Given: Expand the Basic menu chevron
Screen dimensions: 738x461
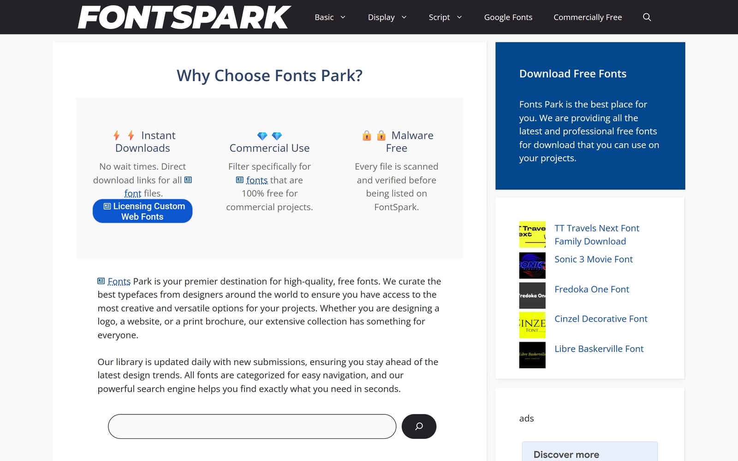Looking at the screenshot, I should point(343,17).
